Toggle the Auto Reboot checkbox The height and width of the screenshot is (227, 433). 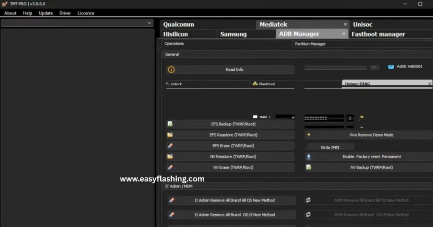[391, 66]
